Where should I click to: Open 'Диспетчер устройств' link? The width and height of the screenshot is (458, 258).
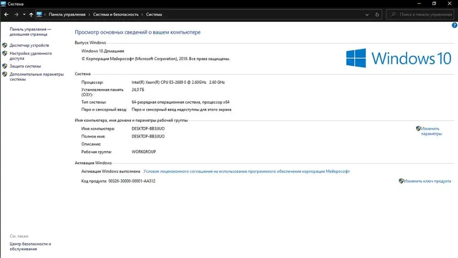pyautogui.click(x=29, y=45)
